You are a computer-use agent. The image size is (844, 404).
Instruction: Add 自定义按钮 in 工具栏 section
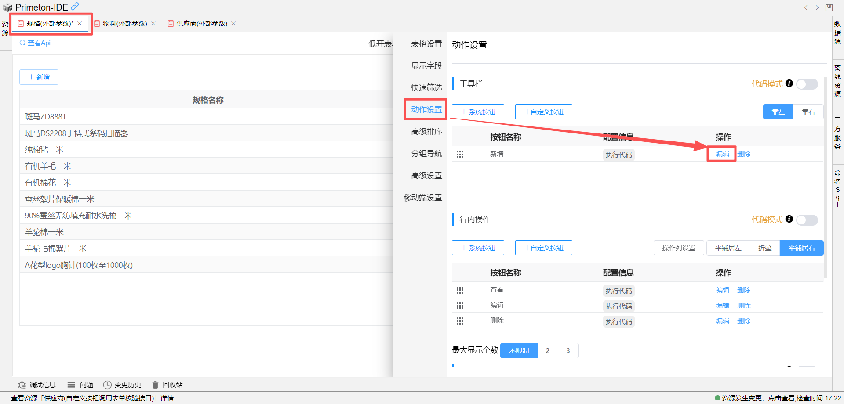[x=543, y=112]
